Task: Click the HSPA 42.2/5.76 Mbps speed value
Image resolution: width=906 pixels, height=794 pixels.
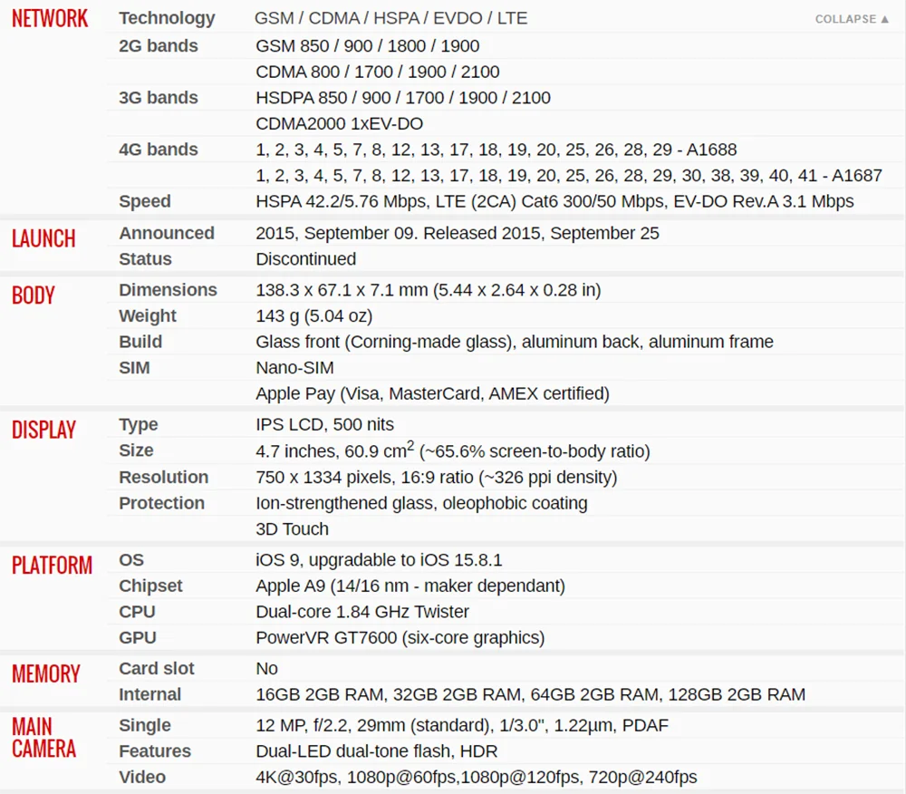Action: [554, 202]
